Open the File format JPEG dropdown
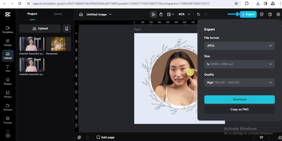 [x=239, y=46]
